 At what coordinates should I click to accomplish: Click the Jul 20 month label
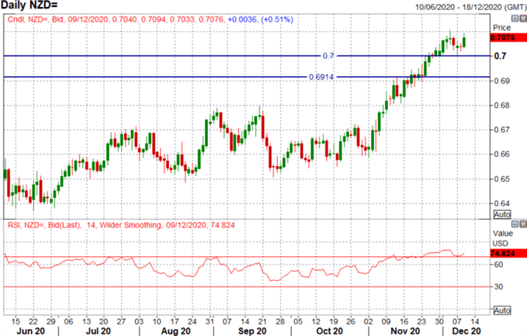pyautogui.click(x=99, y=331)
